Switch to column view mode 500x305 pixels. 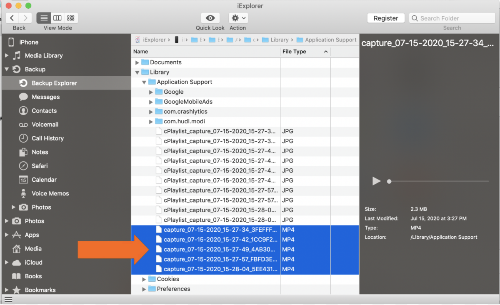57,18
